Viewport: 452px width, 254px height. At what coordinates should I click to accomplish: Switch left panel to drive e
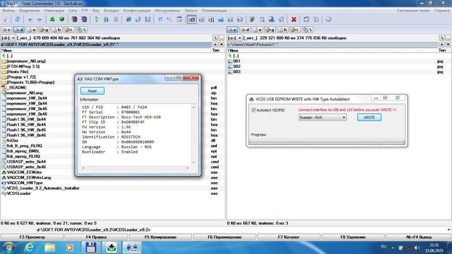pyautogui.click(x=31, y=30)
